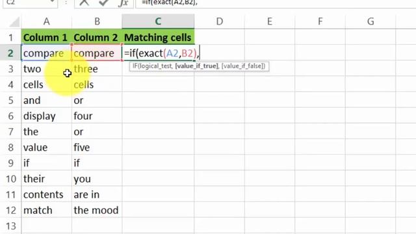Screen dimensions: 416x234
Task: Select column A header
Action: [x=46, y=21]
